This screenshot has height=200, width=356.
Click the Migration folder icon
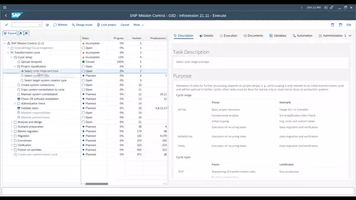(x=16, y=136)
